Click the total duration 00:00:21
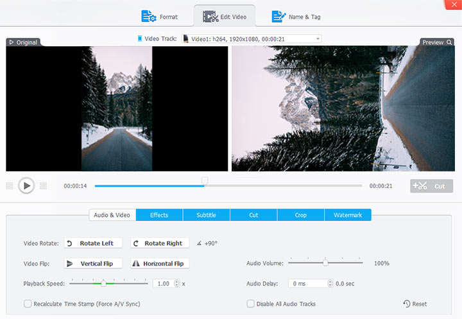 click(381, 186)
